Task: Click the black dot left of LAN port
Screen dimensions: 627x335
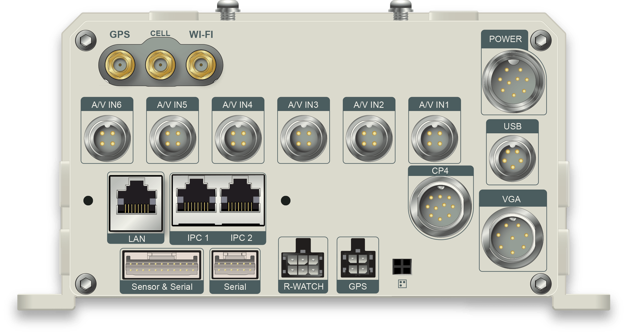Action: pos(88,201)
